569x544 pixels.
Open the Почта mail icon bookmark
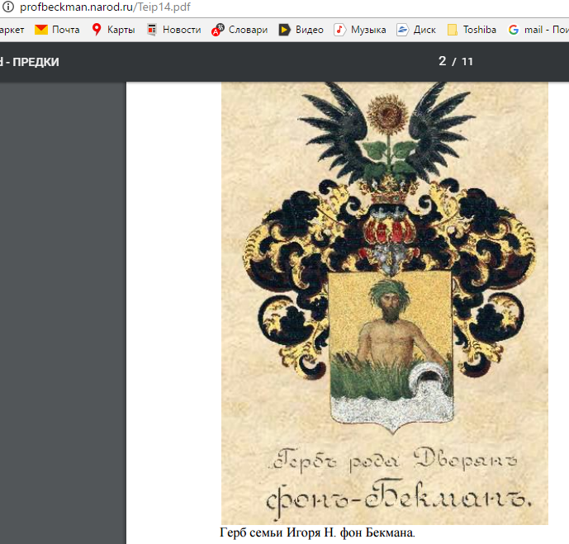[x=41, y=30]
